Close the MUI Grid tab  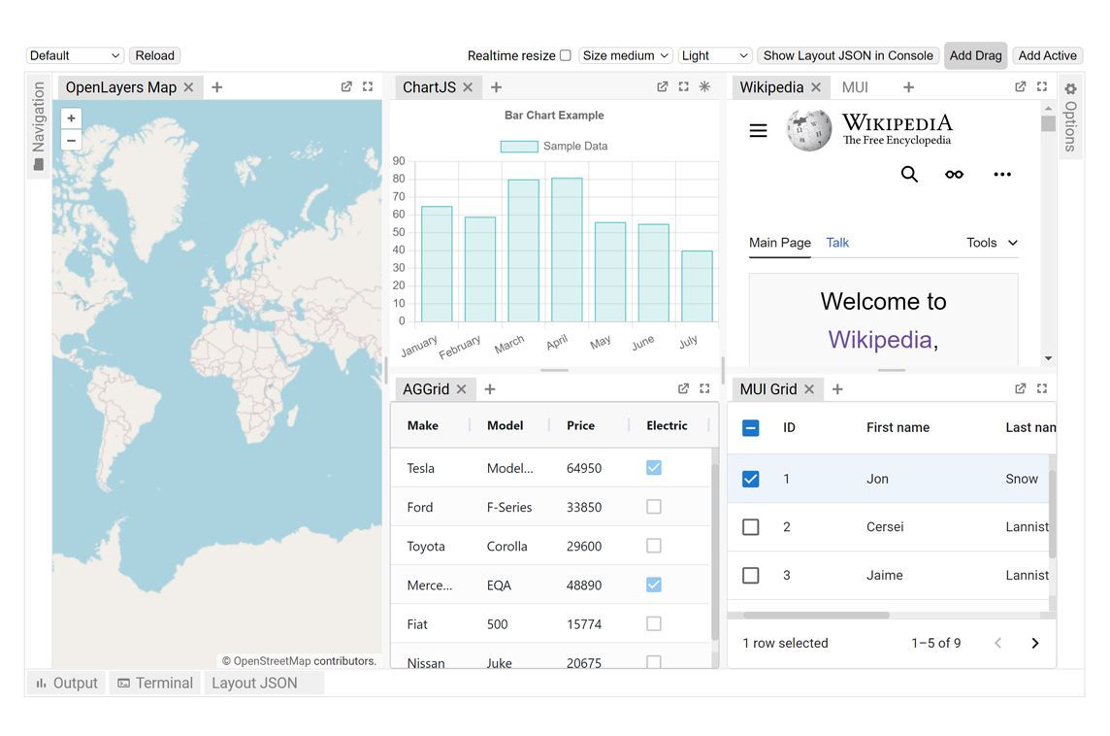point(809,389)
